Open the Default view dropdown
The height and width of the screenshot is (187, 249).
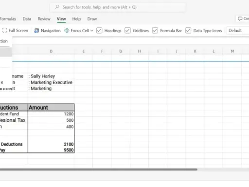click(x=238, y=30)
